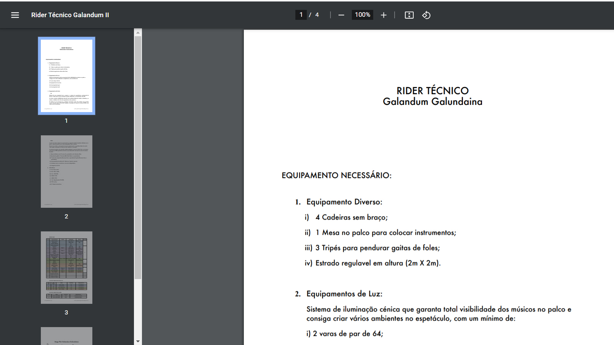The width and height of the screenshot is (614, 345).
Task: Click the document title Rider Técnico Galandum II
Action: pyautogui.click(x=70, y=15)
